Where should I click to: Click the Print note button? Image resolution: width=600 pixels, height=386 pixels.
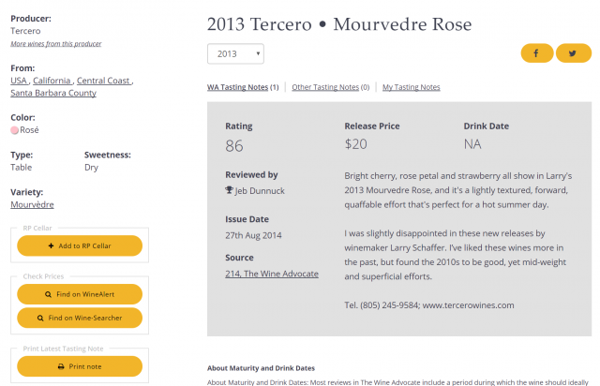tap(80, 366)
